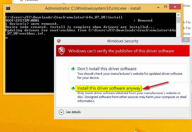
Task: Click the green arrow beside Don't install
Action: (73, 69)
